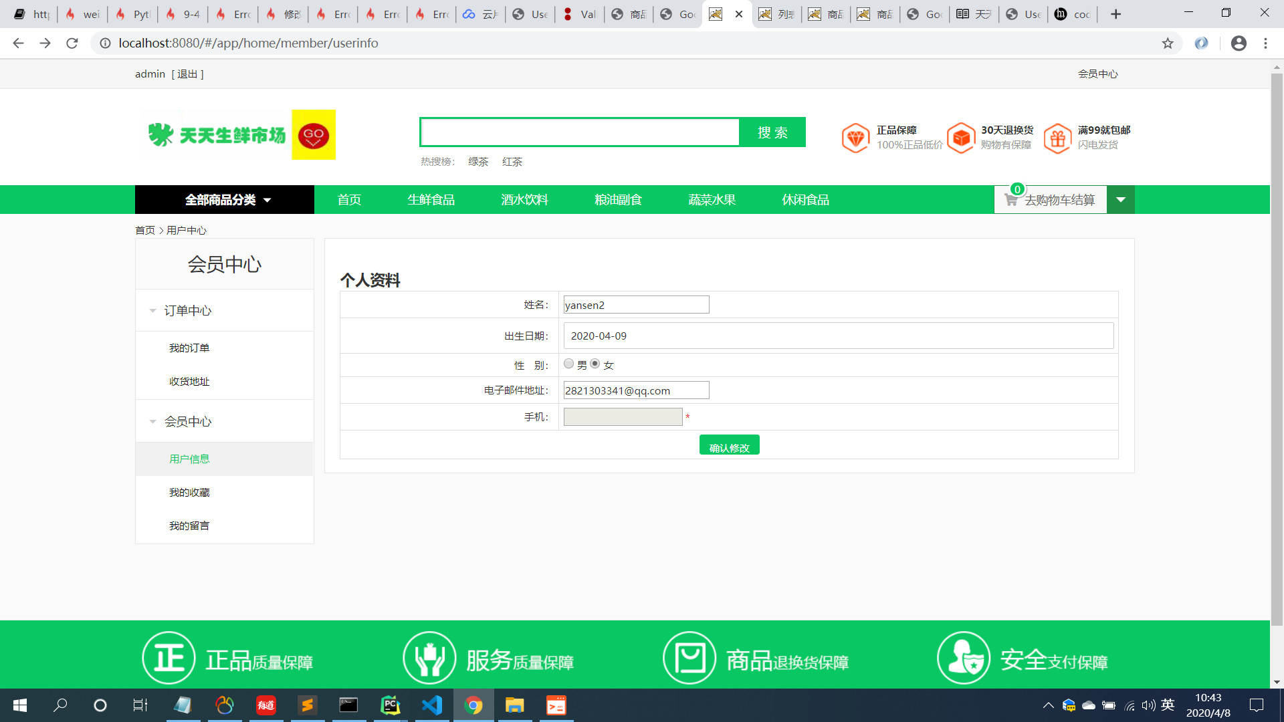Image resolution: width=1284 pixels, height=722 pixels.
Task: Open 我的订单 in the sidebar
Action: (189, 348)
